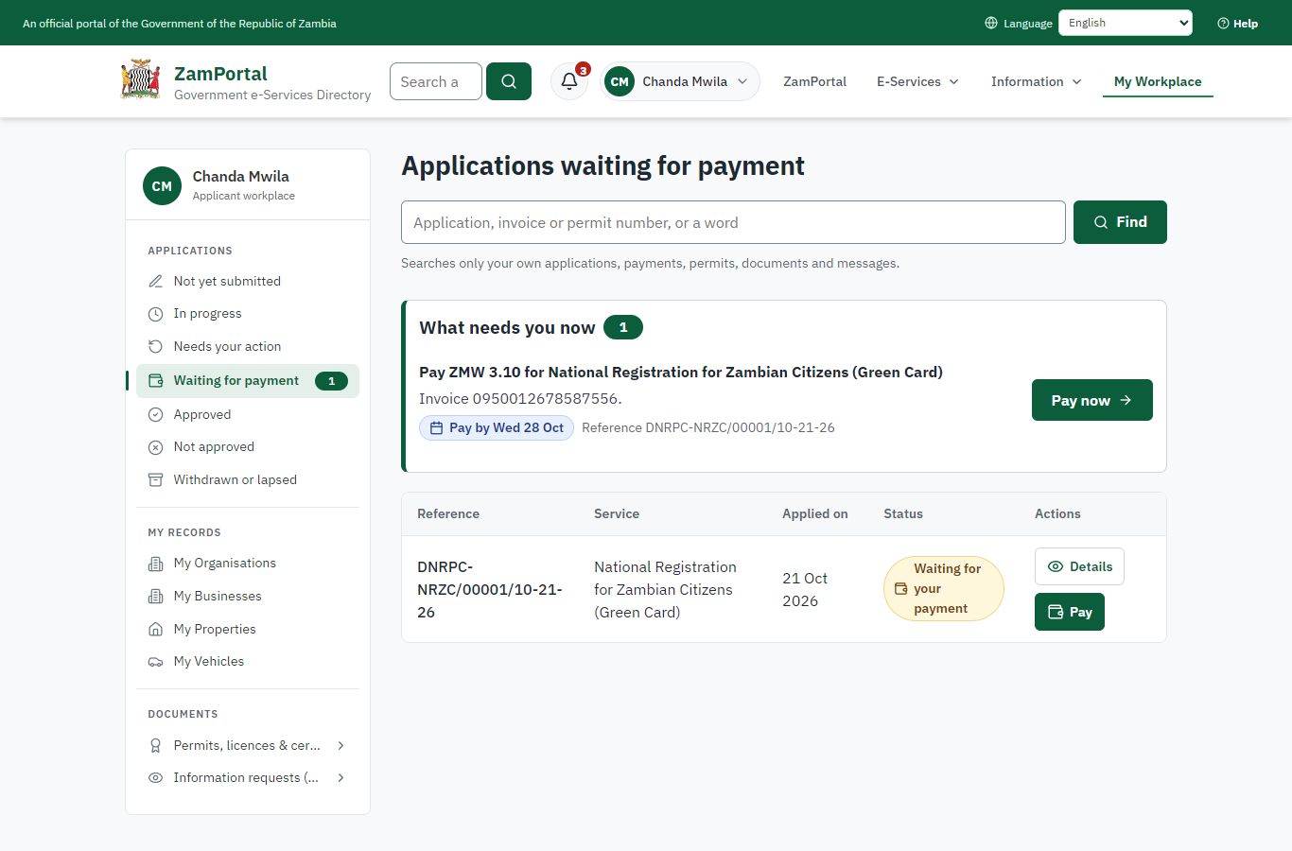Click the archive icon for Withdrawn or lapsed
The image size is (1292, 851).
(156, 479)
